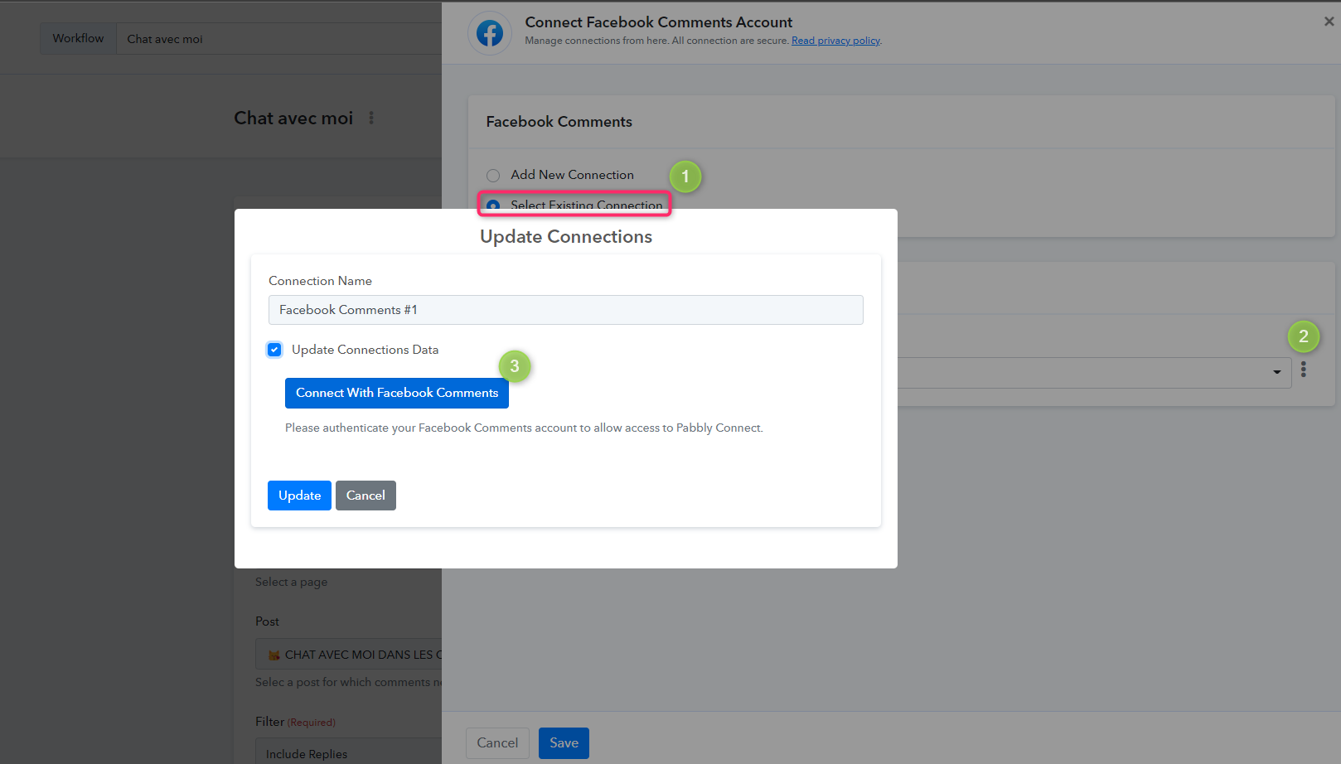Screen dimensions: 1341x764
Task: Click the Chat avec moi workflow title
Action: pyautogui.click(x=293, y=118)
